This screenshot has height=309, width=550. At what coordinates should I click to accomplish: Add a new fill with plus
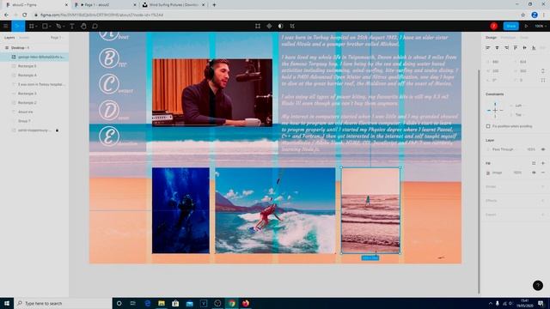pos(543,163)
